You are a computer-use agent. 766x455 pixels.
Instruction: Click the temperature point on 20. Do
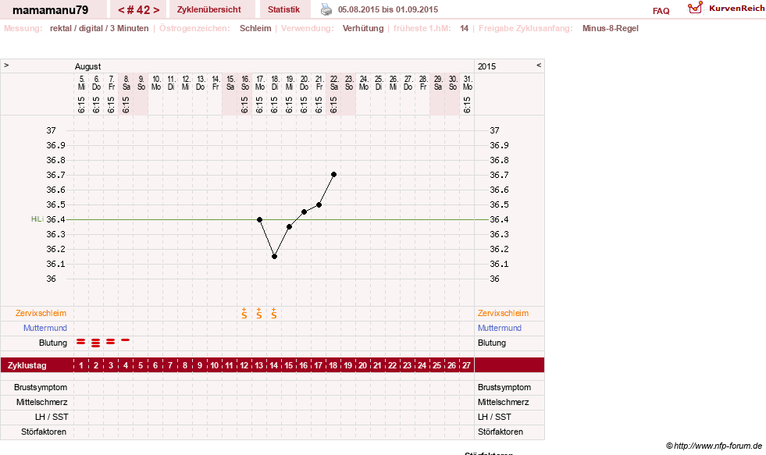(x=304, y=212)
